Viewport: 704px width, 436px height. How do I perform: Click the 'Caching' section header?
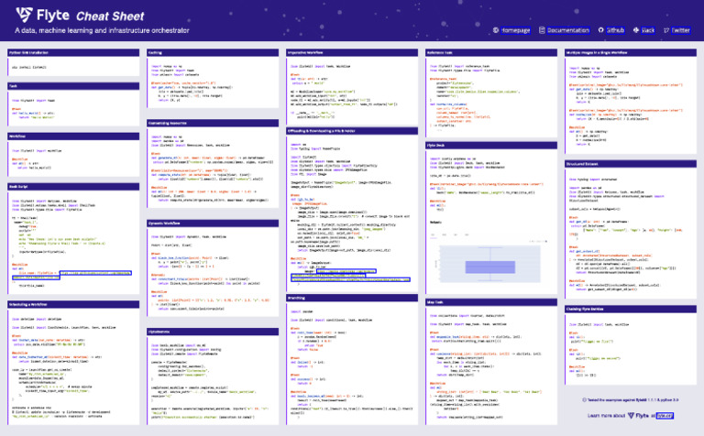pos(213,52)
